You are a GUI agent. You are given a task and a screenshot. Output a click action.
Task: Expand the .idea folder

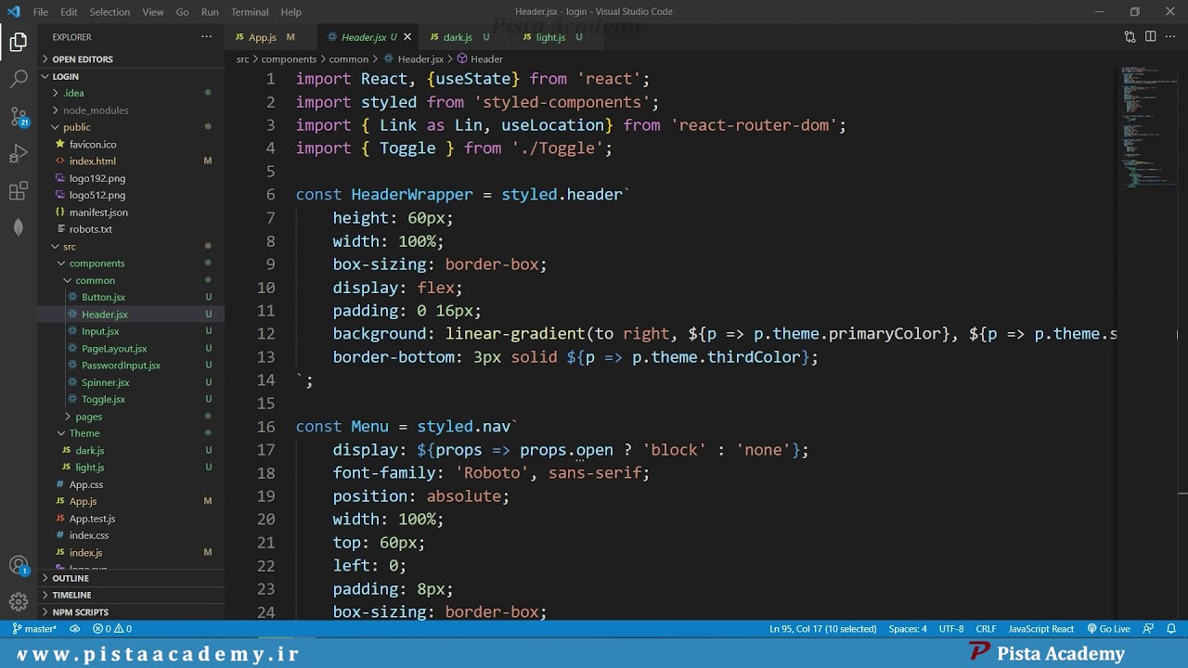pyautogui.click(x=131, y=93)
